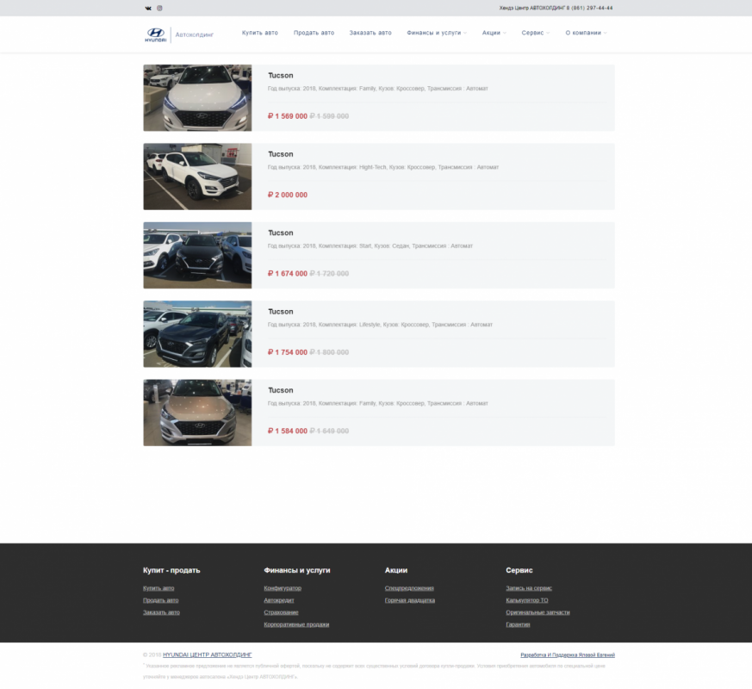Click the crossed-out price 1 720 000

point(329,273)
